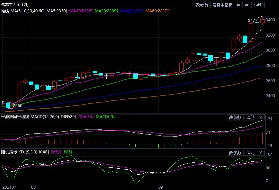Image resolution: width=279 pixels, height=190 pixels.
Task: Click the 纯碱主力 (日线) chart title
Action: tap(15, 5)
